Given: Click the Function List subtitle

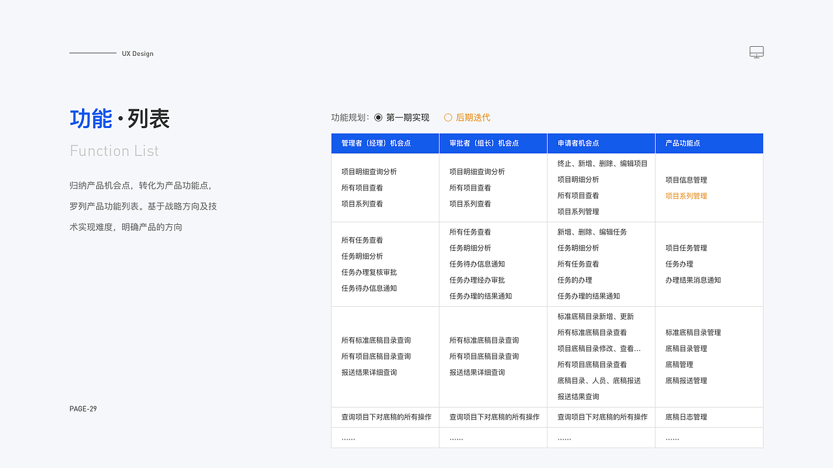Looking at the screenshot, I should click(115, 151).
